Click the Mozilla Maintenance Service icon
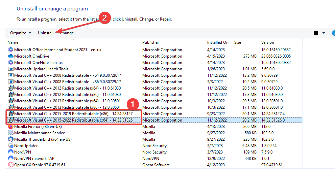This screenshot has width=335, height=169. 11,133
